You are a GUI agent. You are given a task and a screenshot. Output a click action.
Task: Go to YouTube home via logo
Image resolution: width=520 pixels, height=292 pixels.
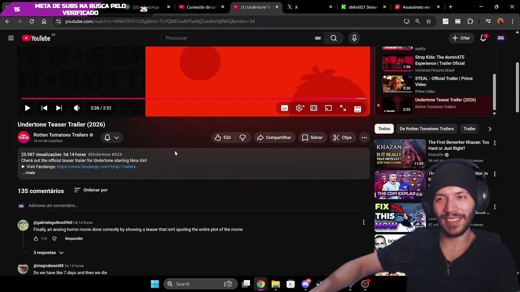click(x=37, y=38)
